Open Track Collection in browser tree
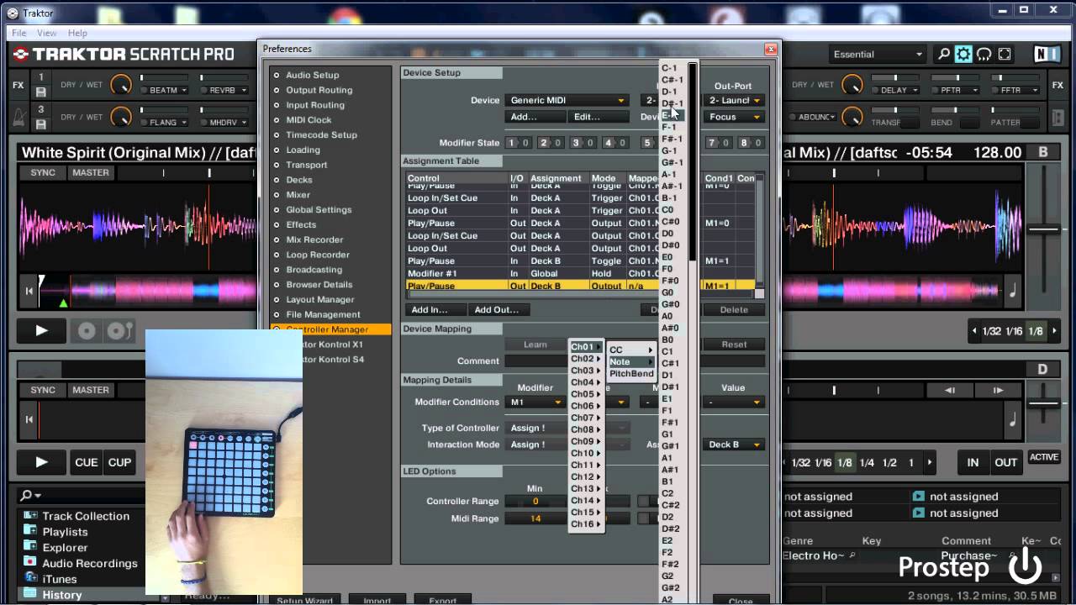1076x605 pixels. pyautogui.click(x=86, y=516)
